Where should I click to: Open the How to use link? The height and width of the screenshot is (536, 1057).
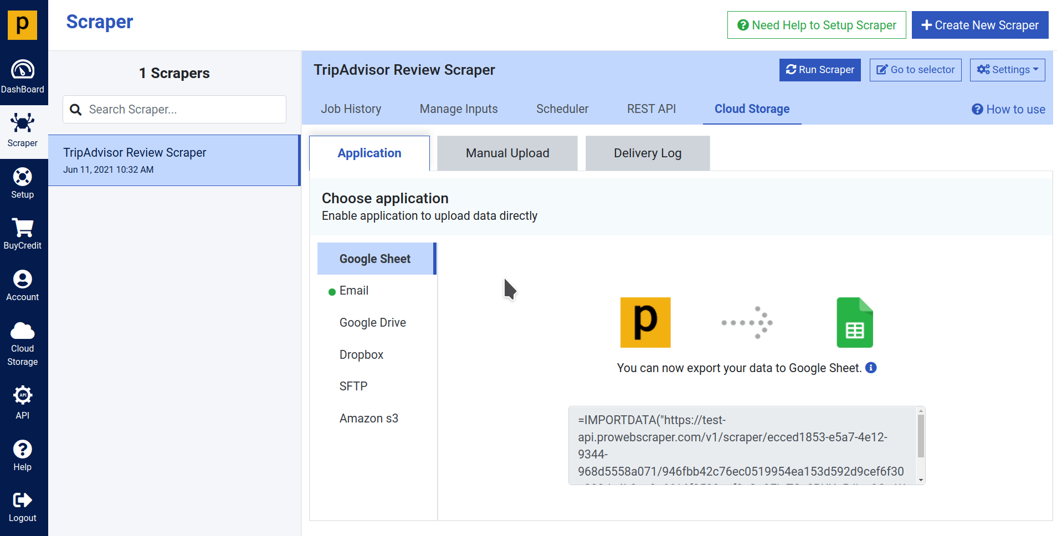tap(1008, 110)
